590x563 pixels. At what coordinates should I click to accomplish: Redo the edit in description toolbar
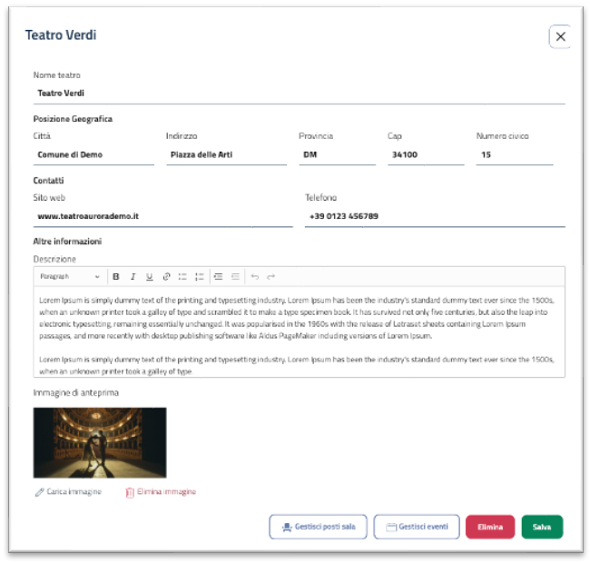point(270,276)
